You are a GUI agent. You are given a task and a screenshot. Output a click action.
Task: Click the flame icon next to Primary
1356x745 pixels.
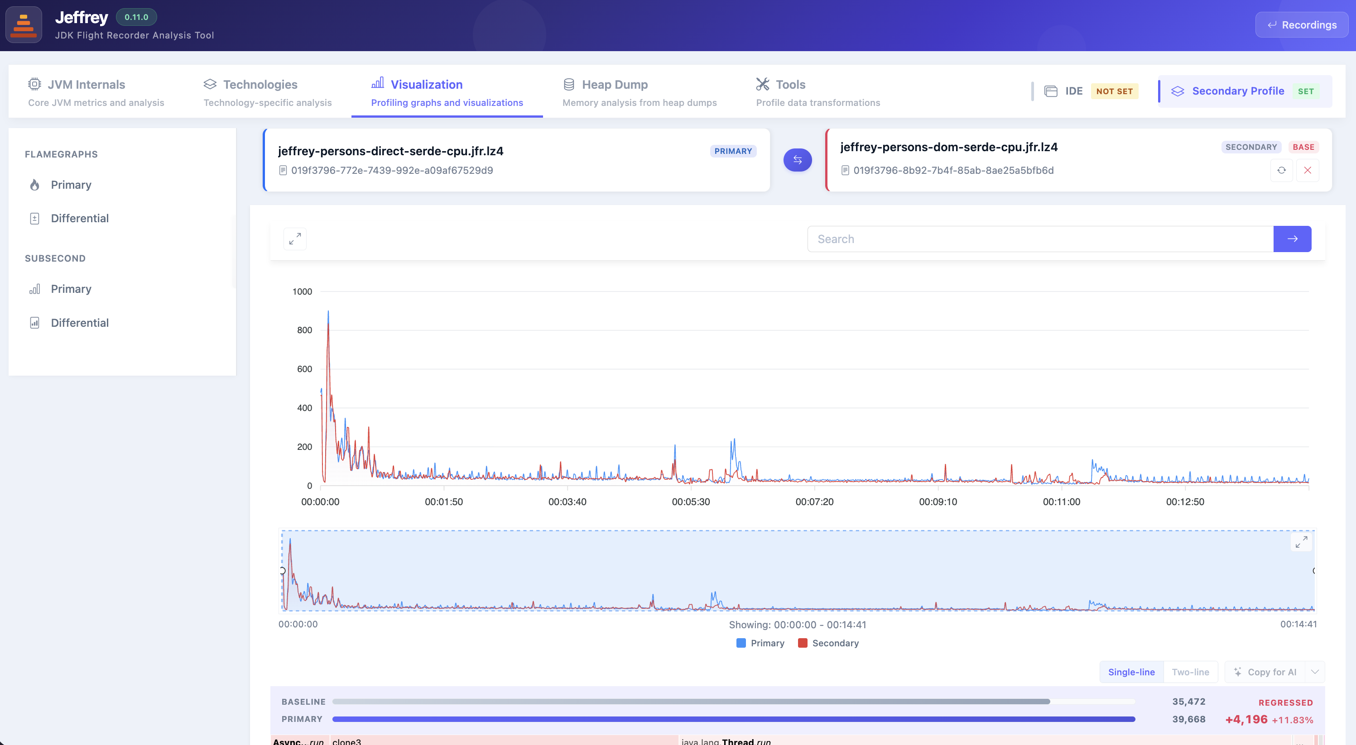pos(35,185)
